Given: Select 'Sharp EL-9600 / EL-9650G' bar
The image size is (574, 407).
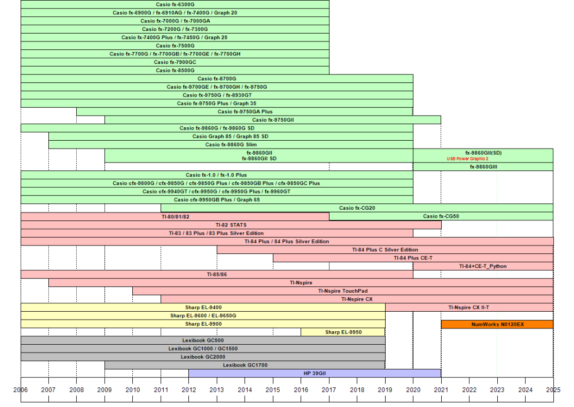Looking at the screenshot, I should (x=203, y=316).
